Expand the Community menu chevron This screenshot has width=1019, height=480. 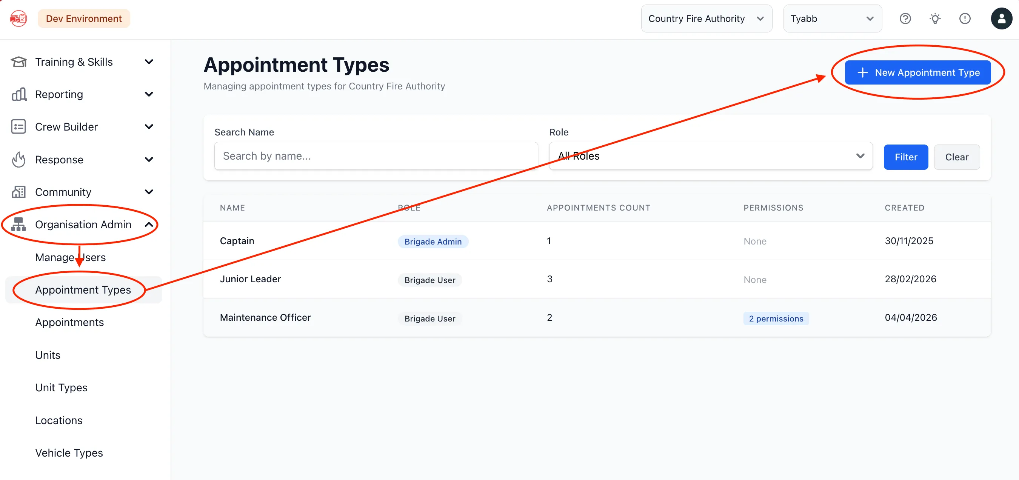click(x=149, y=192)
